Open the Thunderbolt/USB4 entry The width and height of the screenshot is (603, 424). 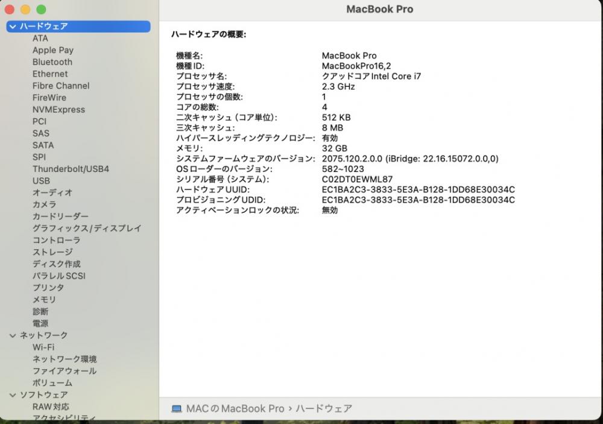(71, 169)
